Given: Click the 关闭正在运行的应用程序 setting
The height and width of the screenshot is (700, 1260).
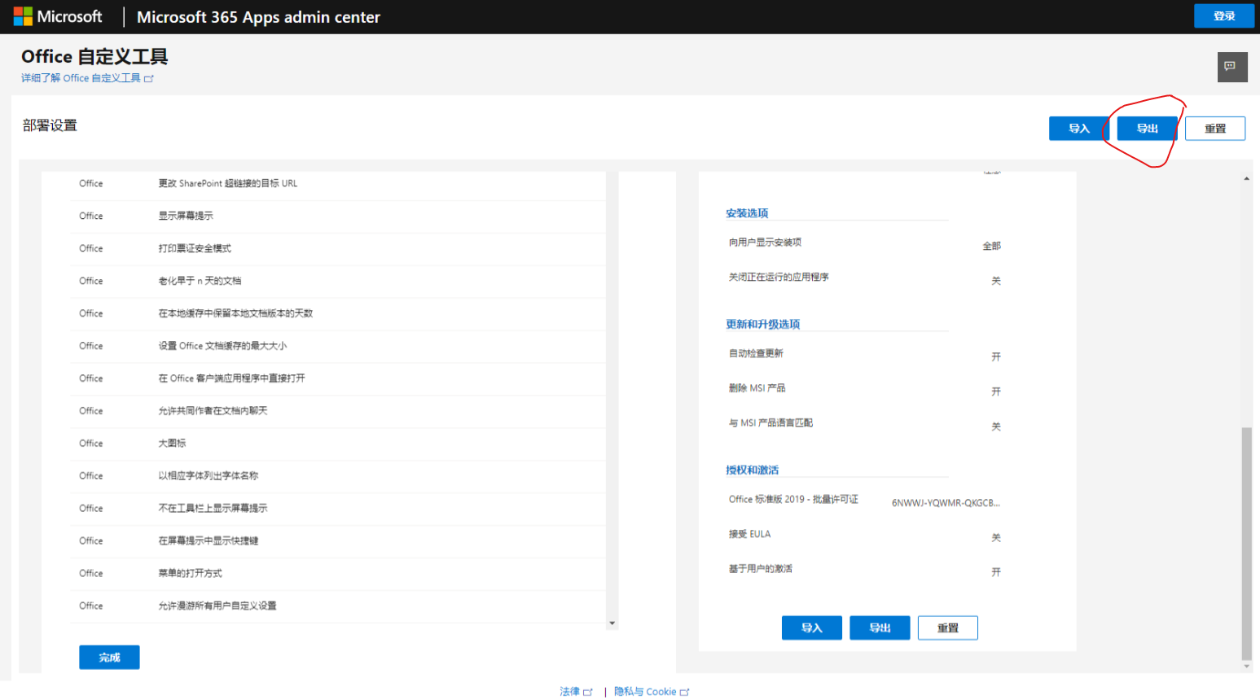Looking at the screenshot, I should click(779, 278).
